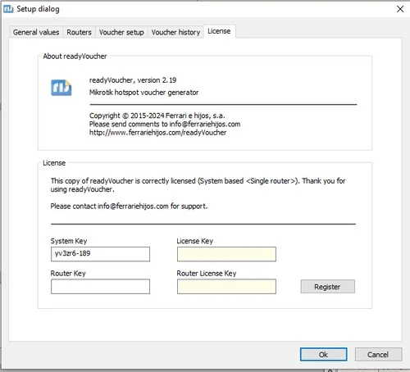Click the Register button

(x=328, y=287)
